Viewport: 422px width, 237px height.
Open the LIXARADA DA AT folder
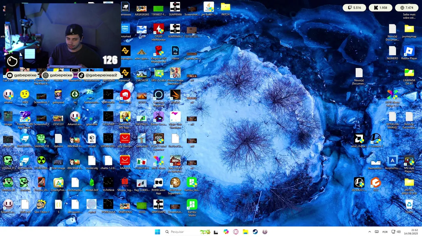click(x=409, y=76)
